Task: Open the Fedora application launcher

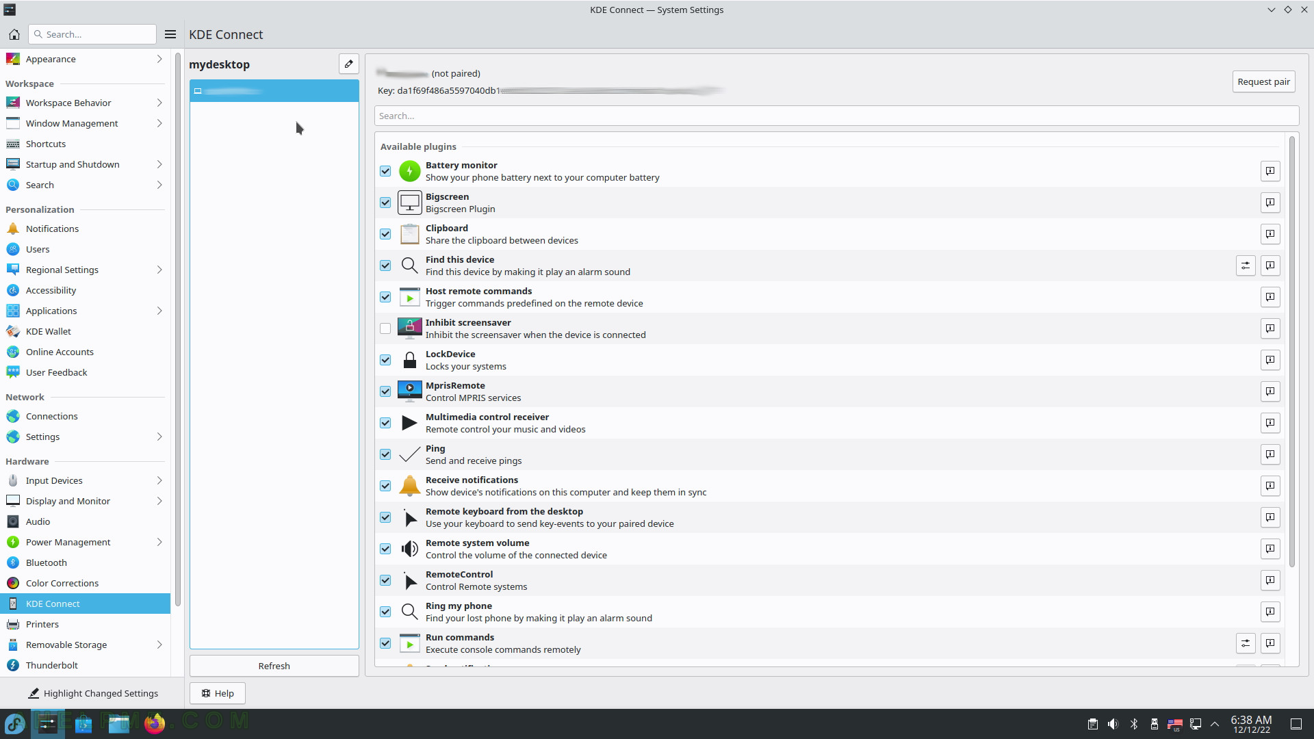Action: point(15,723)
